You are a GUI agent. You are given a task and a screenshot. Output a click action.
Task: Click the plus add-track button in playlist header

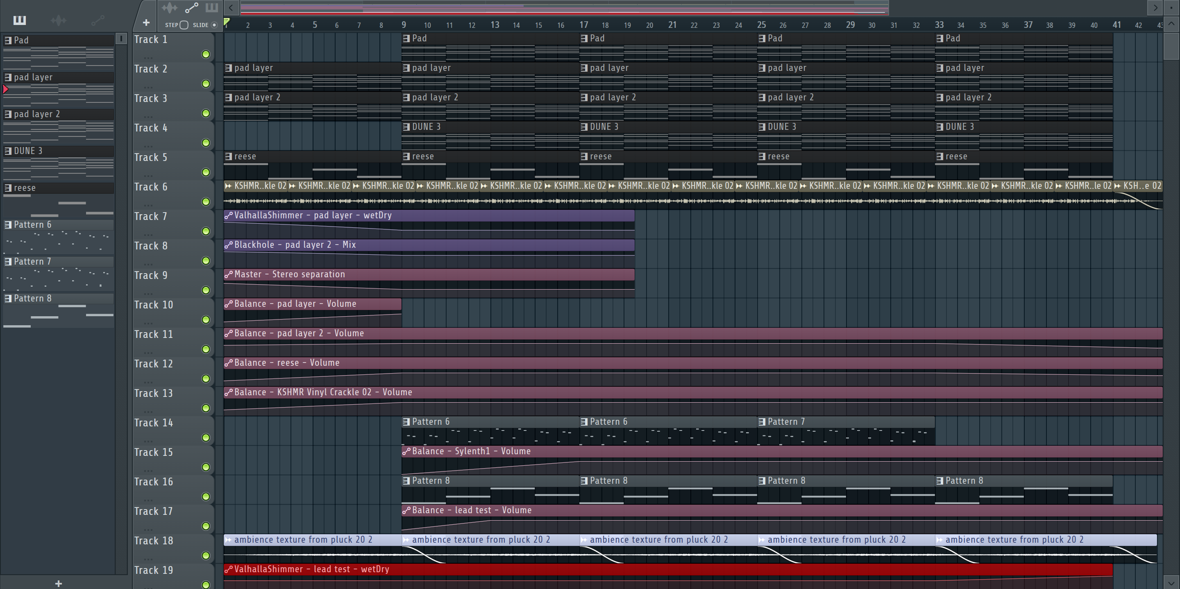[x=146, y=23]
